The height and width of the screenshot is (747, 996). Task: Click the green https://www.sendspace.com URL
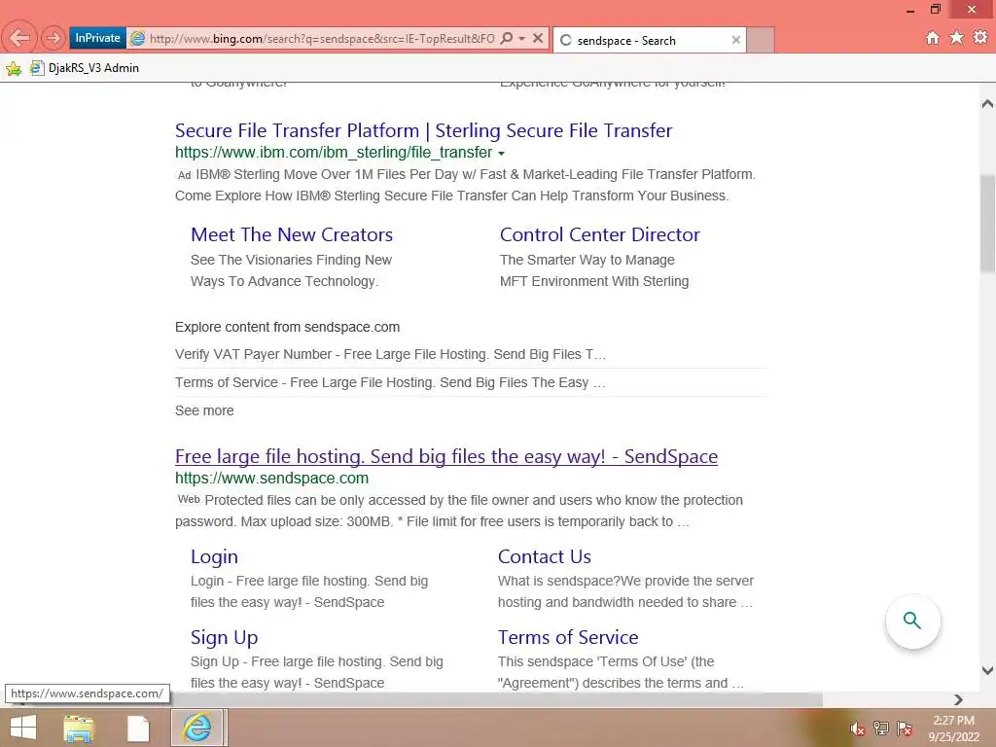point(271,479)
